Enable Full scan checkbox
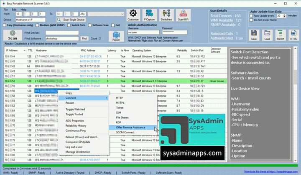This screenshot has width=301, height=175. (113, 25)
